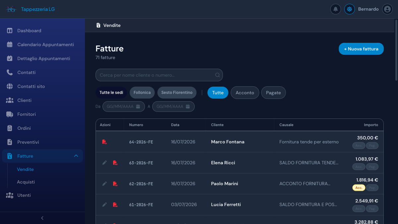The height and width of the screenshot is (224, 398).
Task: Click the invoice search field
Action: click(x=159, y=75)
